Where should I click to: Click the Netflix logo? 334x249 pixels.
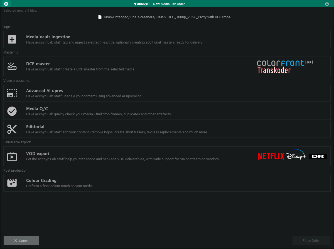271,156
